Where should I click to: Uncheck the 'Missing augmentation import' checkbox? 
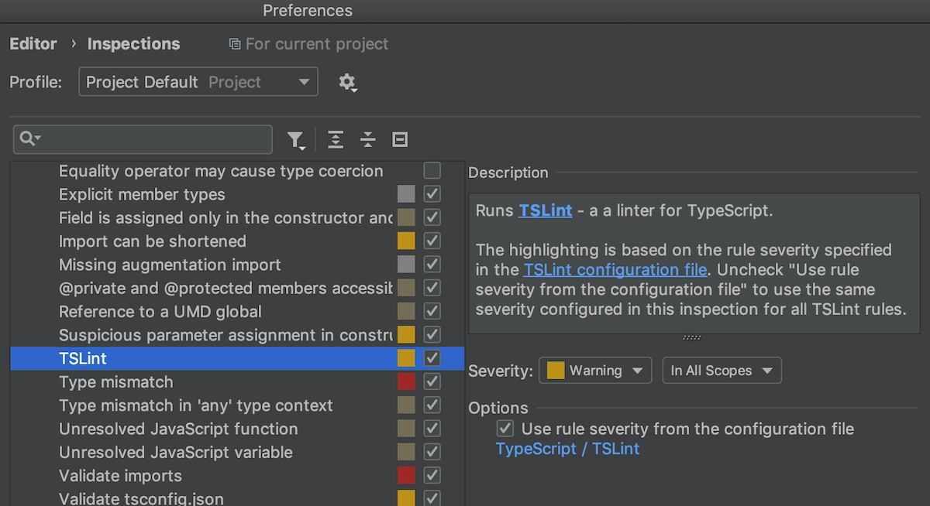[432, 264]
